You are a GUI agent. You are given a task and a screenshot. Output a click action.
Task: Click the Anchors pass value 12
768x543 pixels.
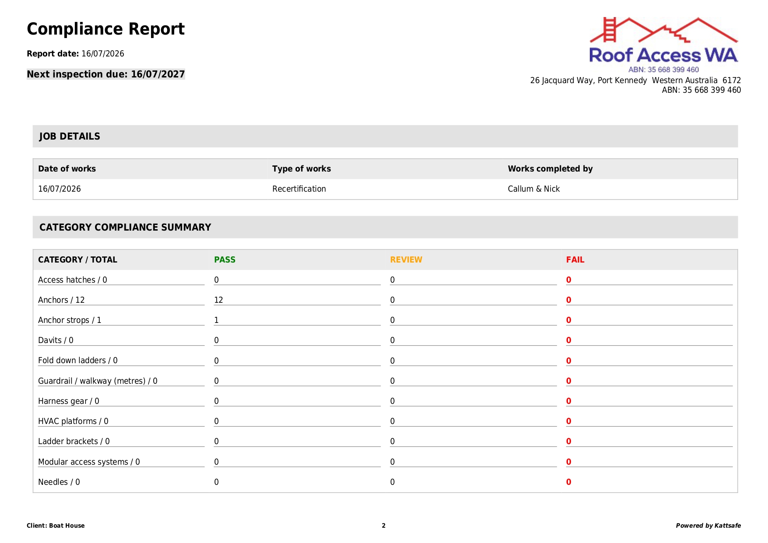[218, 300]
